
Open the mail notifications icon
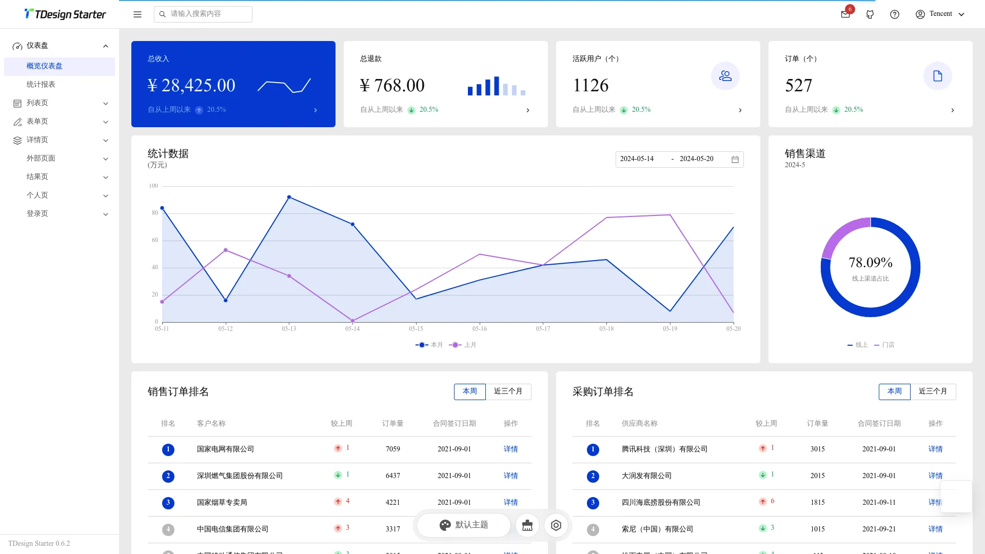coord(845,14)
